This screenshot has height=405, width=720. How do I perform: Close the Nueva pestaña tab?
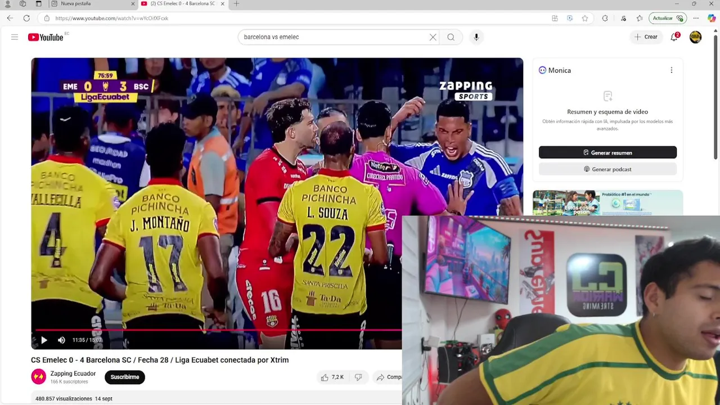(133, 3)
